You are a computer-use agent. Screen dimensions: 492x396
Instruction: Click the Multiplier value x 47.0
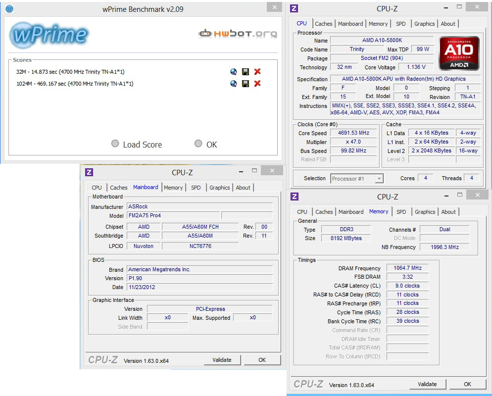coord(353,142)
